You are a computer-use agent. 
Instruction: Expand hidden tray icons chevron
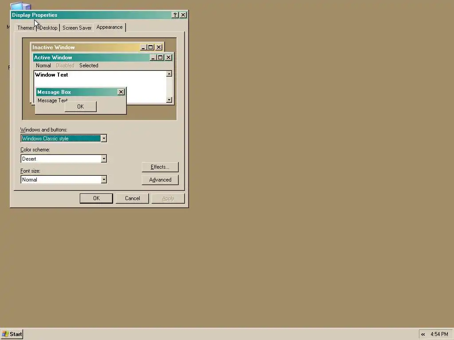423,335
